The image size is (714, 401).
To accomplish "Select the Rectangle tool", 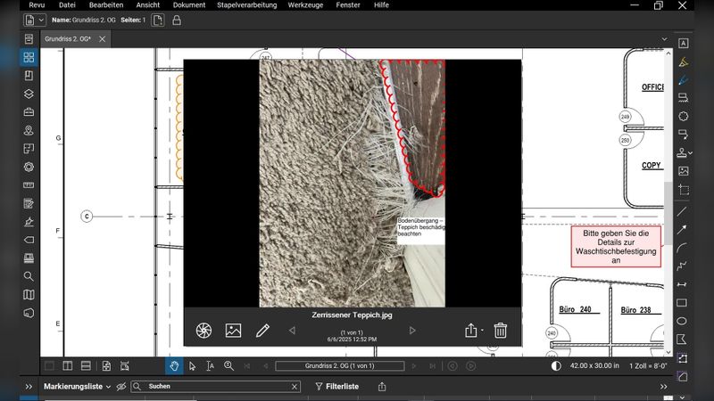I will [x=682, y=303].
